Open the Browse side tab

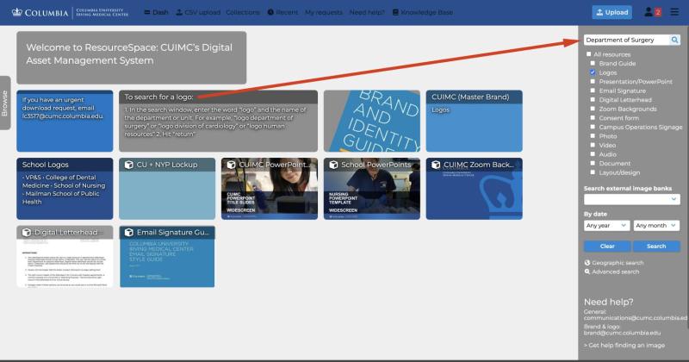pos(5,103)
